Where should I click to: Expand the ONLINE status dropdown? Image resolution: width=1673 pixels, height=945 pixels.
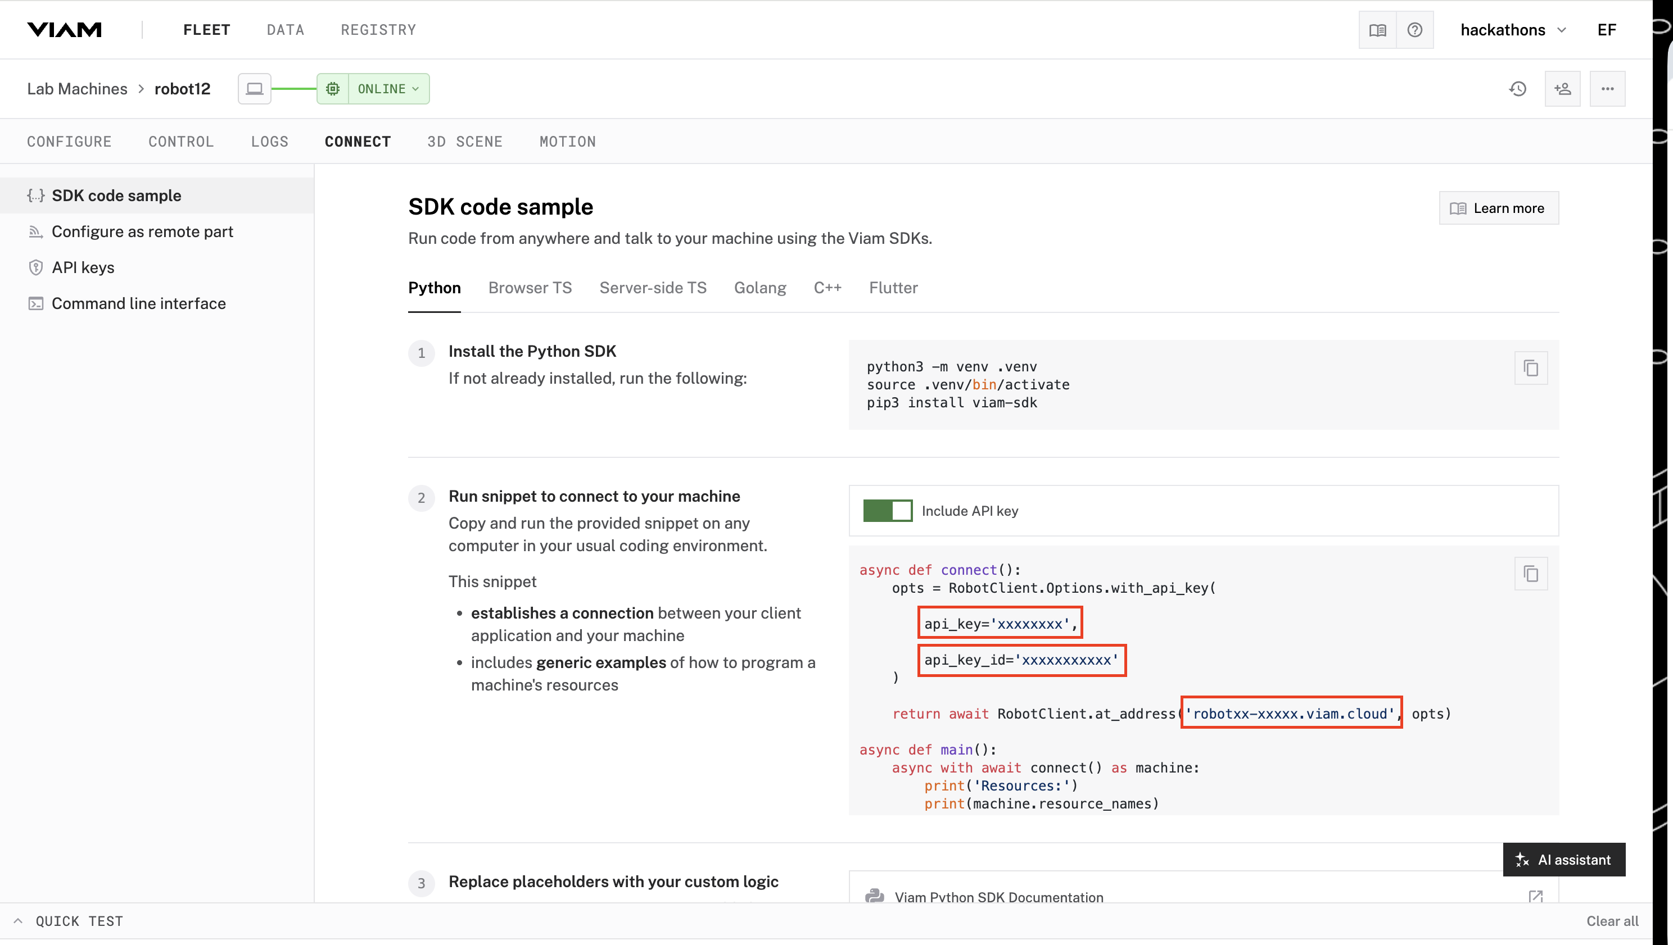[388, 89]
